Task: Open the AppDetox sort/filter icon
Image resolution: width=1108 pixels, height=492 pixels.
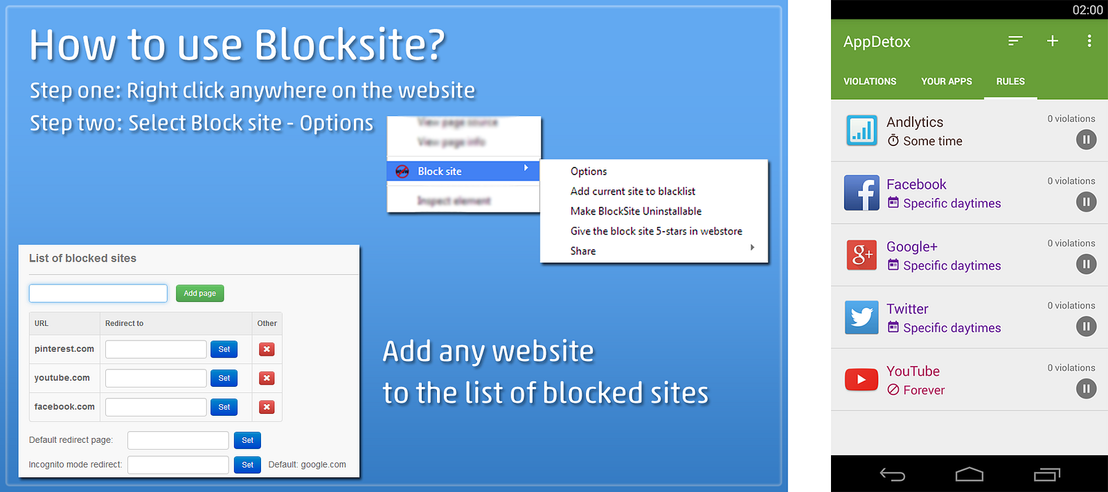Action: pos(1015,41)
